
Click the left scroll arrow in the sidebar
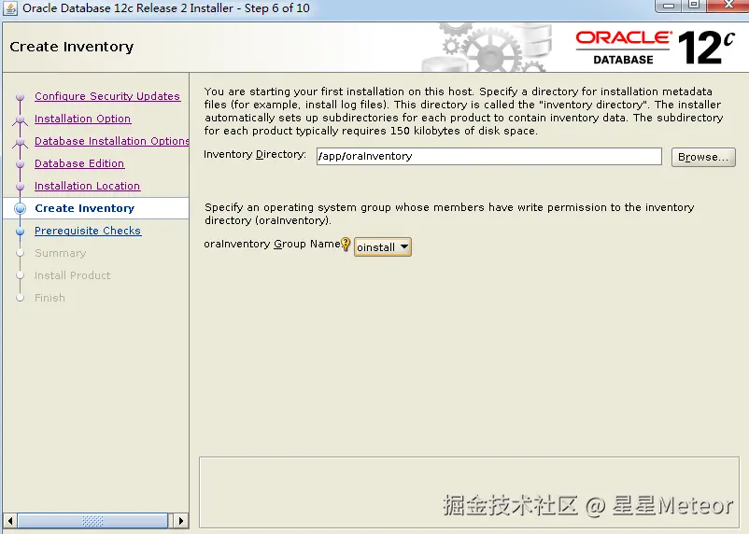[10, 521]
